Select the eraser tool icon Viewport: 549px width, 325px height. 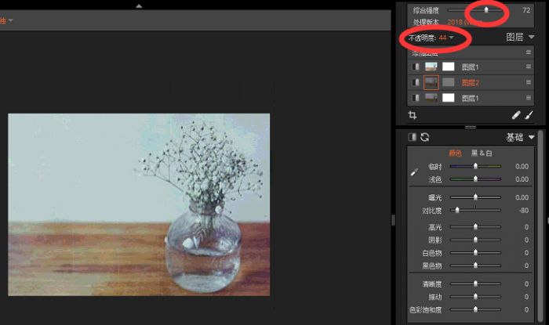pos(515,115)
